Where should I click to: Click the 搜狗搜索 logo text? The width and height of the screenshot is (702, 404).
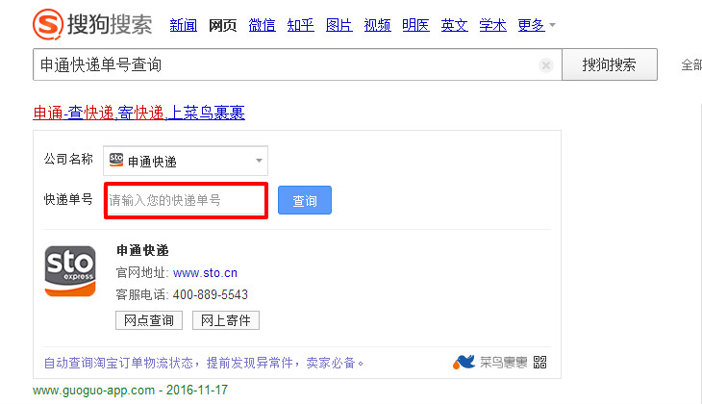(110, 24)
